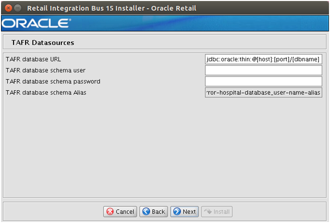Select the TAFR database schema password field
The height and width of the screenshot is (223, 330).
click(x=264, y=81)
